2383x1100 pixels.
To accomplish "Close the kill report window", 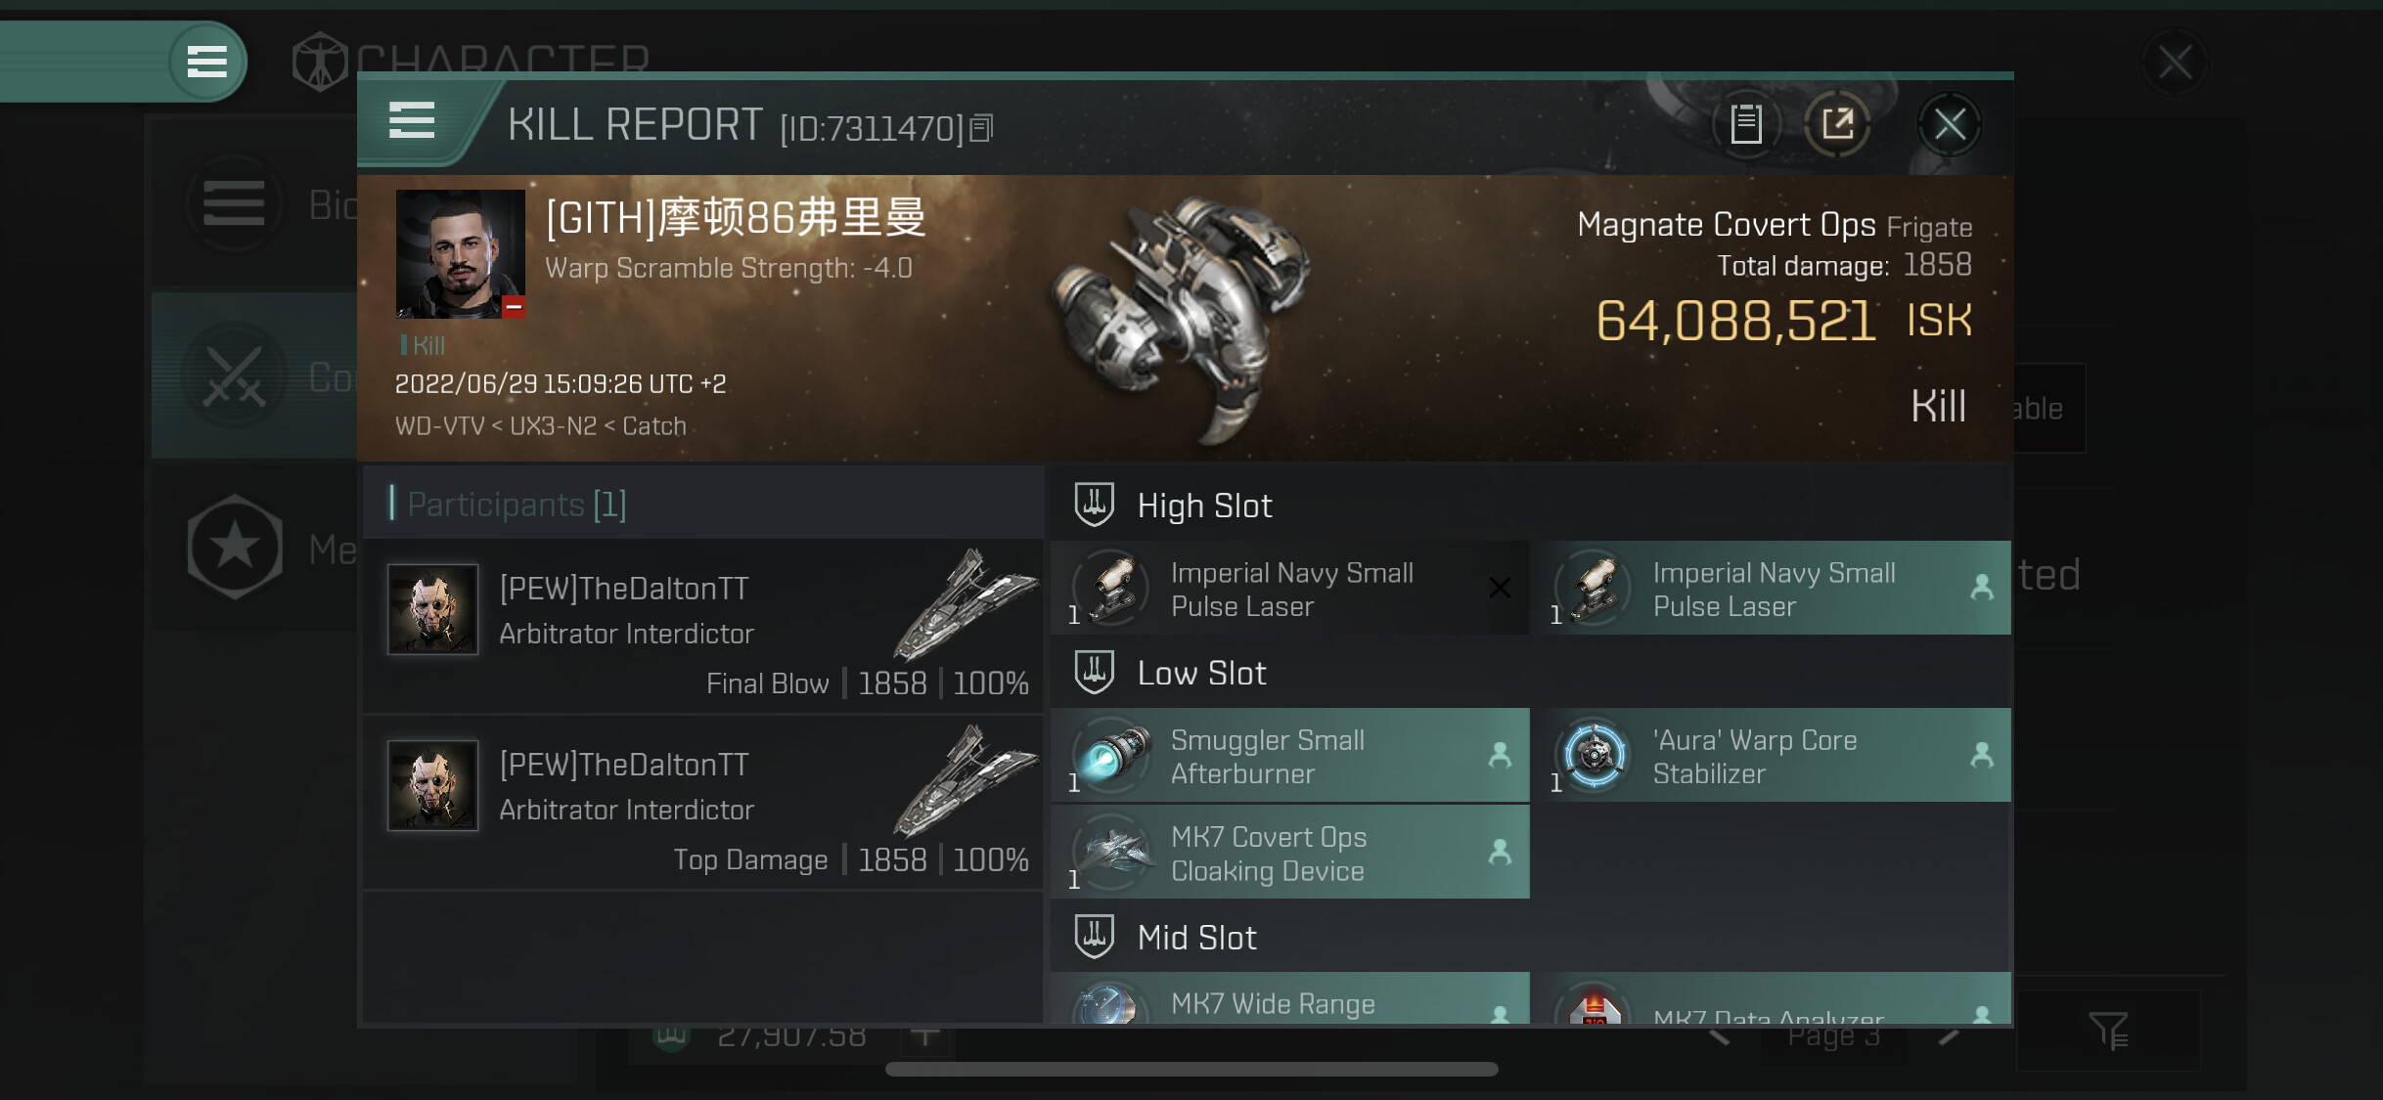I will click(x=1949, y=124).
